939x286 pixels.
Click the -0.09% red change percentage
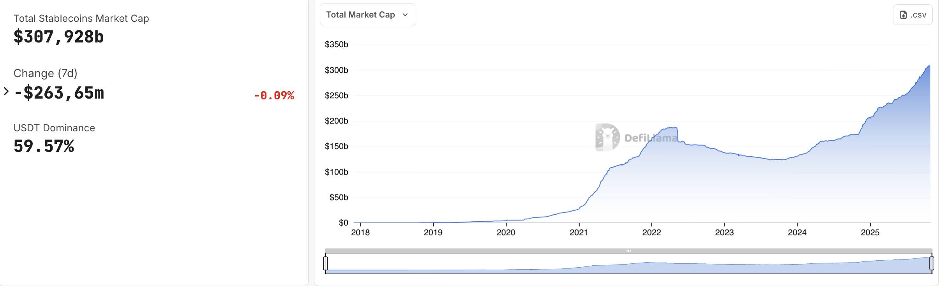click(x=274, y=95)
